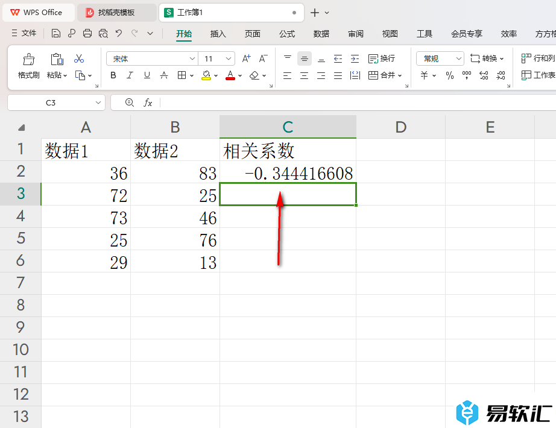
Task: Decrease indent icon
Action: (338, 58)
